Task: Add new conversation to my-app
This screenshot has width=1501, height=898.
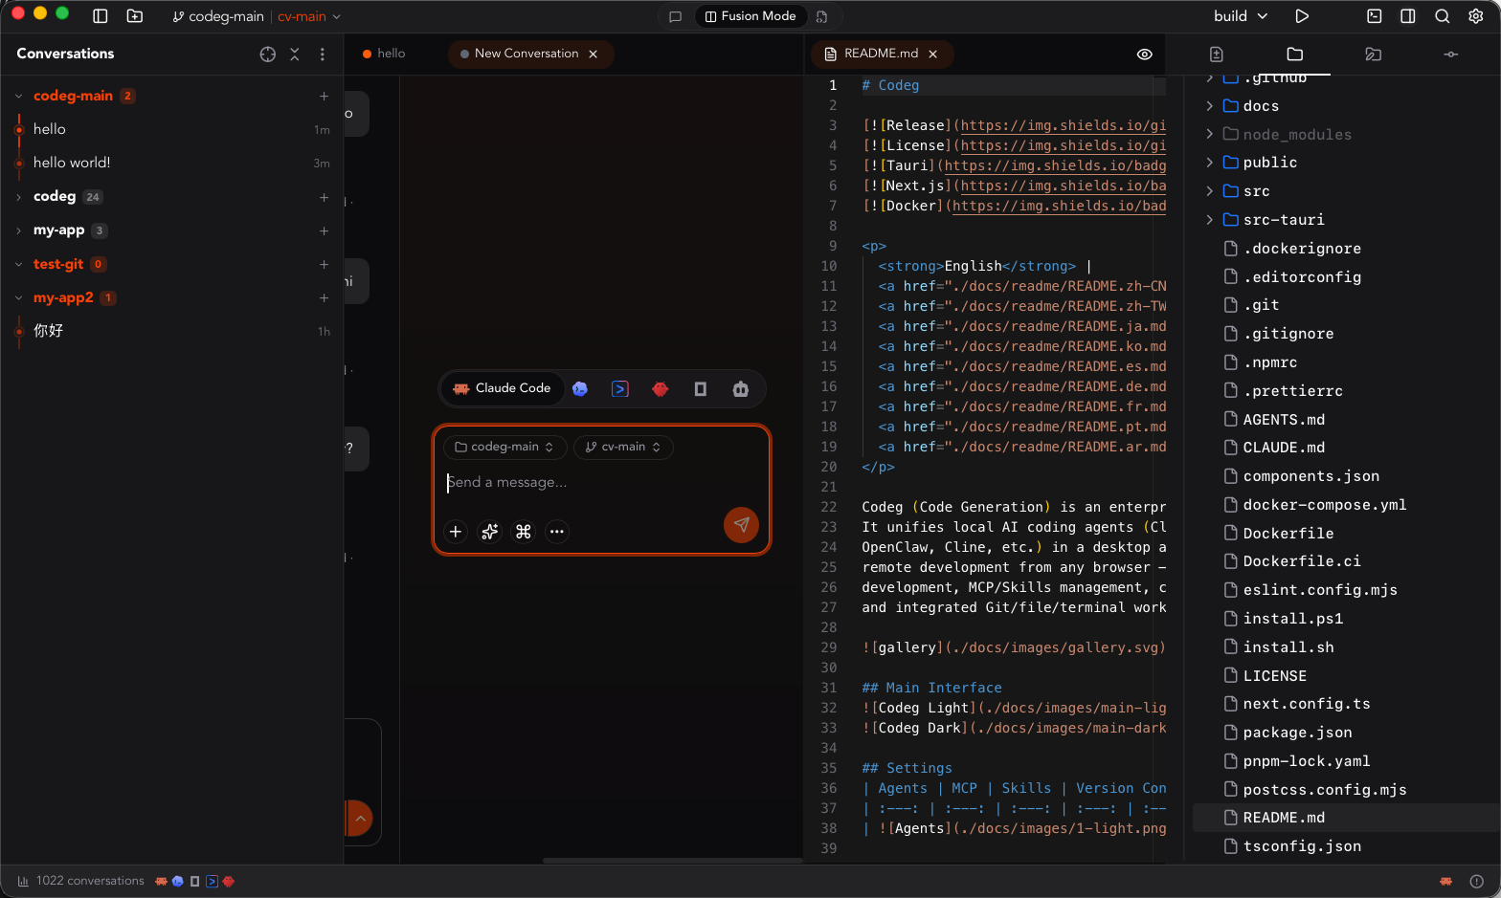Action: click(x=324, y=230)
